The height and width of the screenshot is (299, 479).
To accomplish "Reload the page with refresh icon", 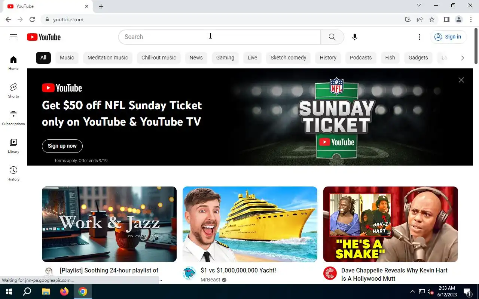I will [32, 19].
